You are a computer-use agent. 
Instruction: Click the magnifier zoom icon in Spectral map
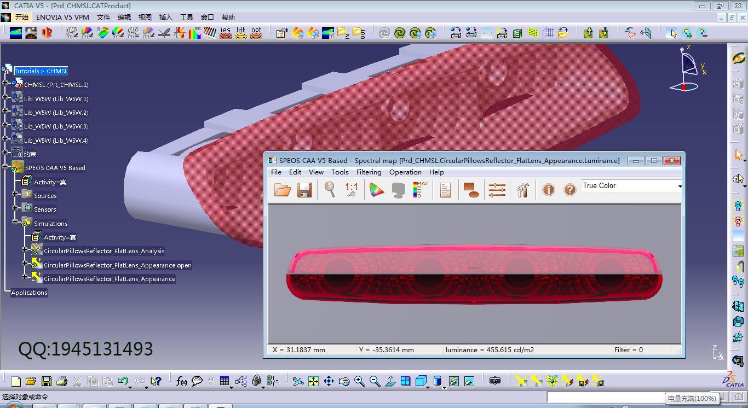click(330, 190)
